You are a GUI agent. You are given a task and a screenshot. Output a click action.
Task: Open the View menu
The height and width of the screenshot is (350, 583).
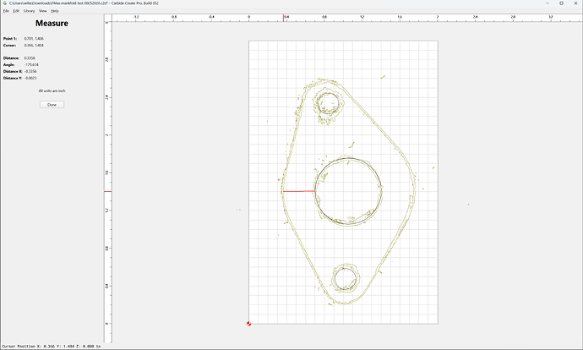tap(43, 11)
